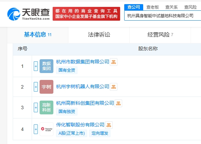Screen dimensions: 201x144
Task: Click the company search input field
Action: (163, 16)
